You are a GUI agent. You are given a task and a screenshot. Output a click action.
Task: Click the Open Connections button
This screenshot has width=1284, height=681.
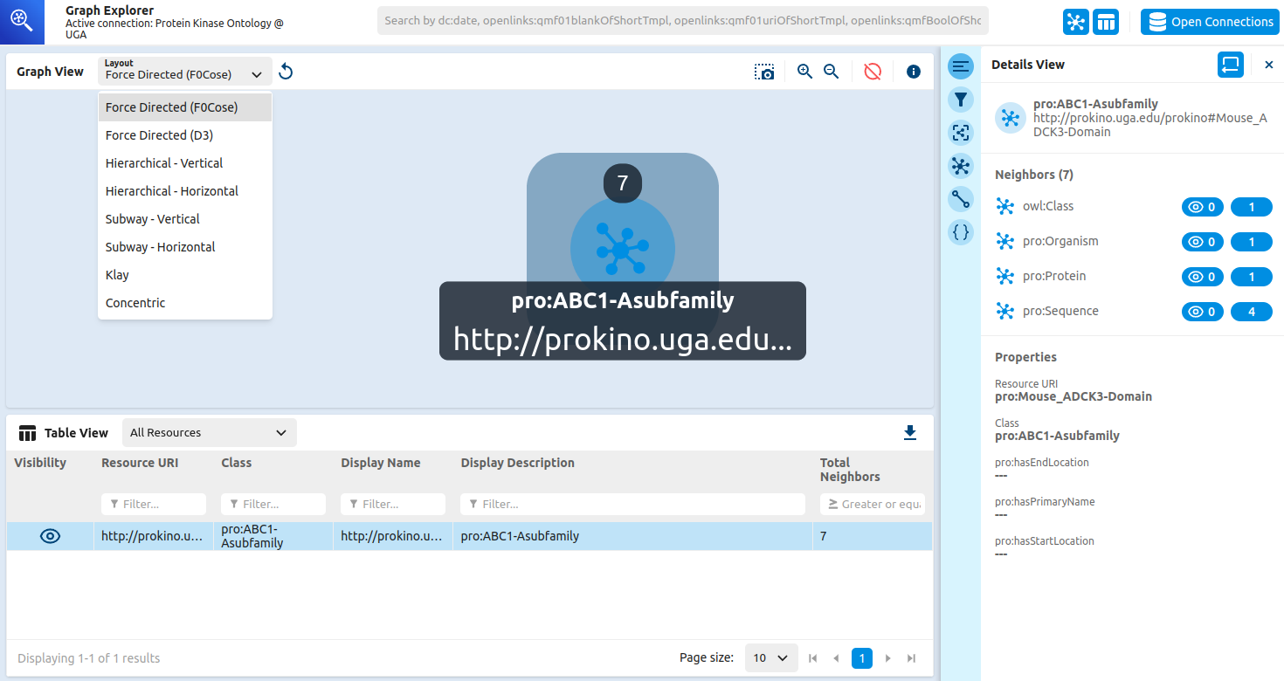1210,22
